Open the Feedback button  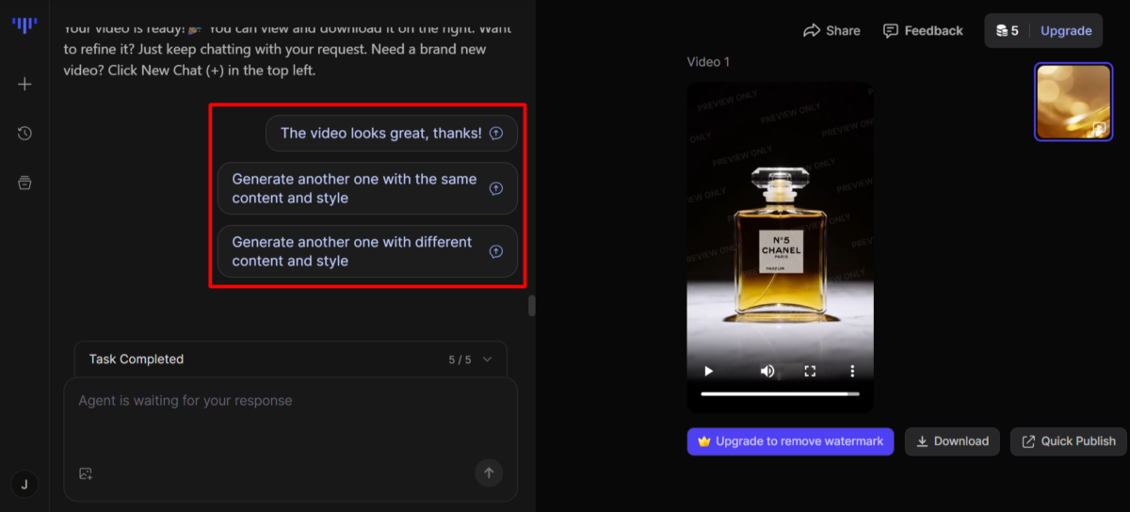[x=923, y=31]
